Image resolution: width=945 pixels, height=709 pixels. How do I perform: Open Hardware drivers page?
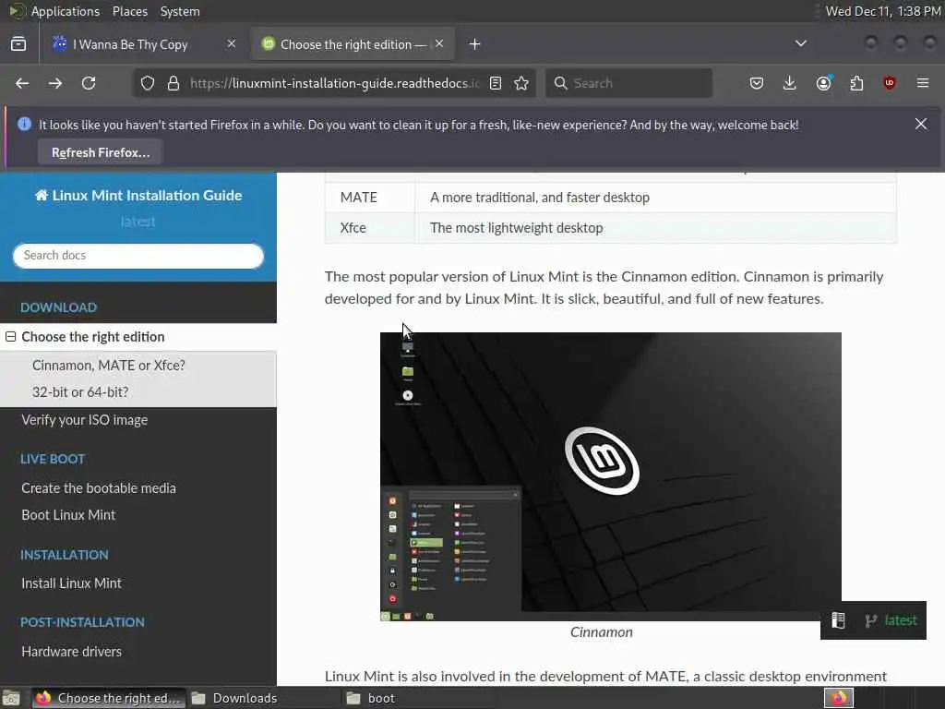point(71,652)
